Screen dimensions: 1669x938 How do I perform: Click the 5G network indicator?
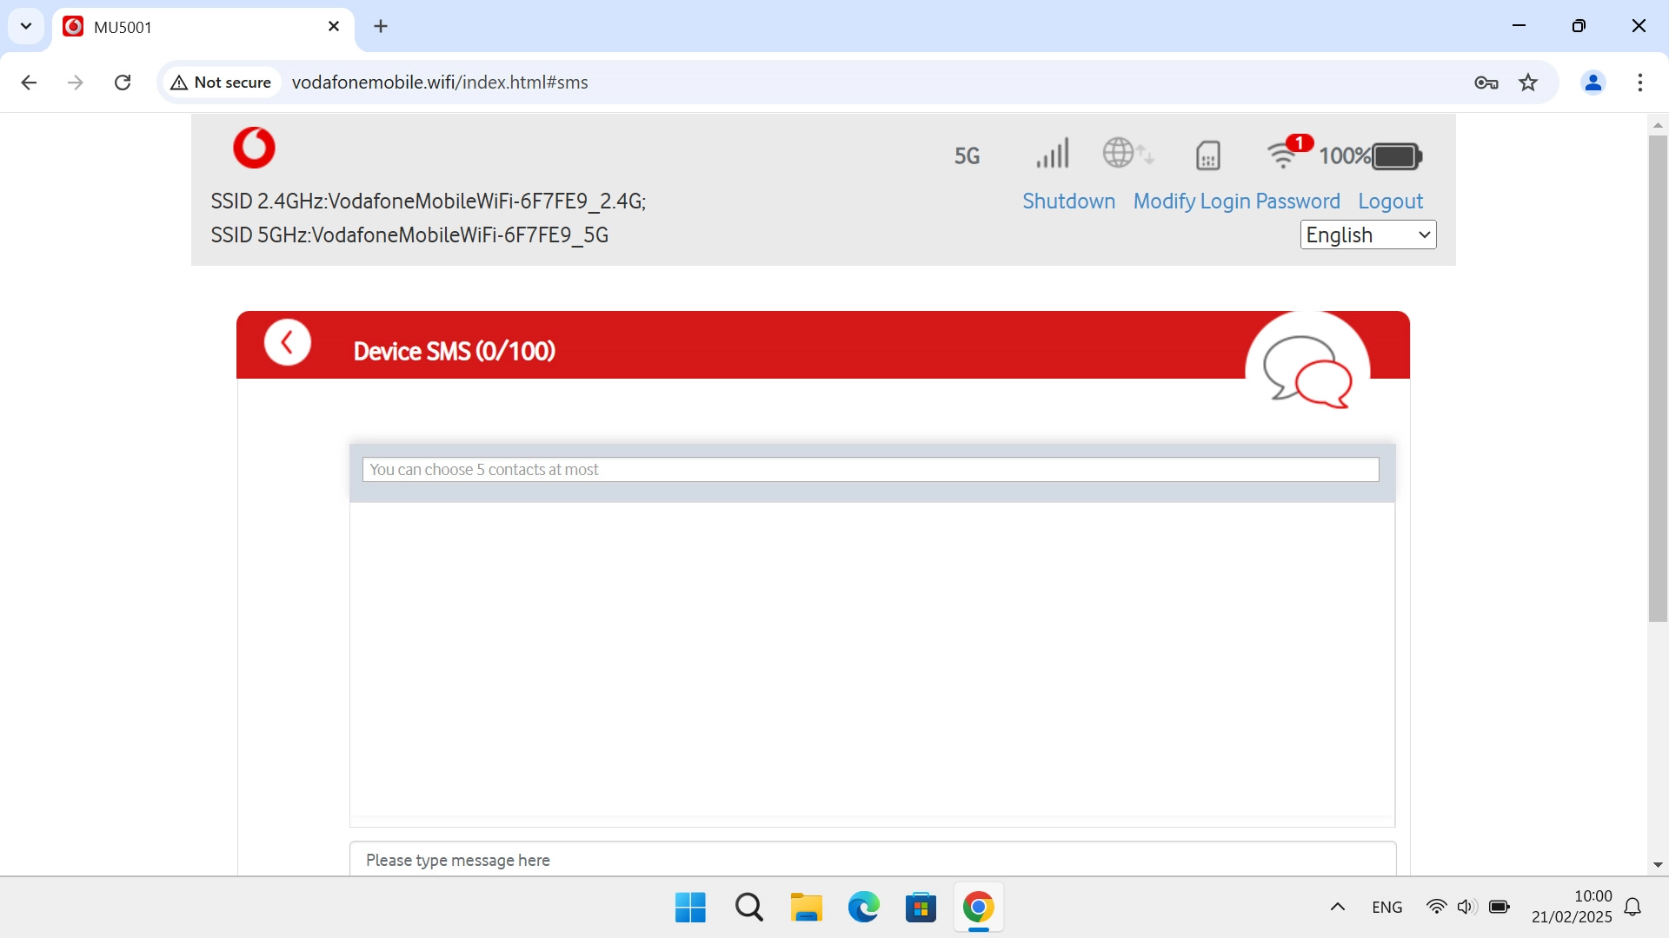[967, 156]
